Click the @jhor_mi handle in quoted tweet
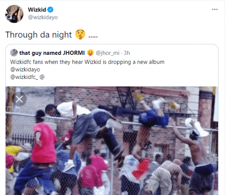Image resolution: width=226 pixels, height=195 pixels. pos(107,53)
